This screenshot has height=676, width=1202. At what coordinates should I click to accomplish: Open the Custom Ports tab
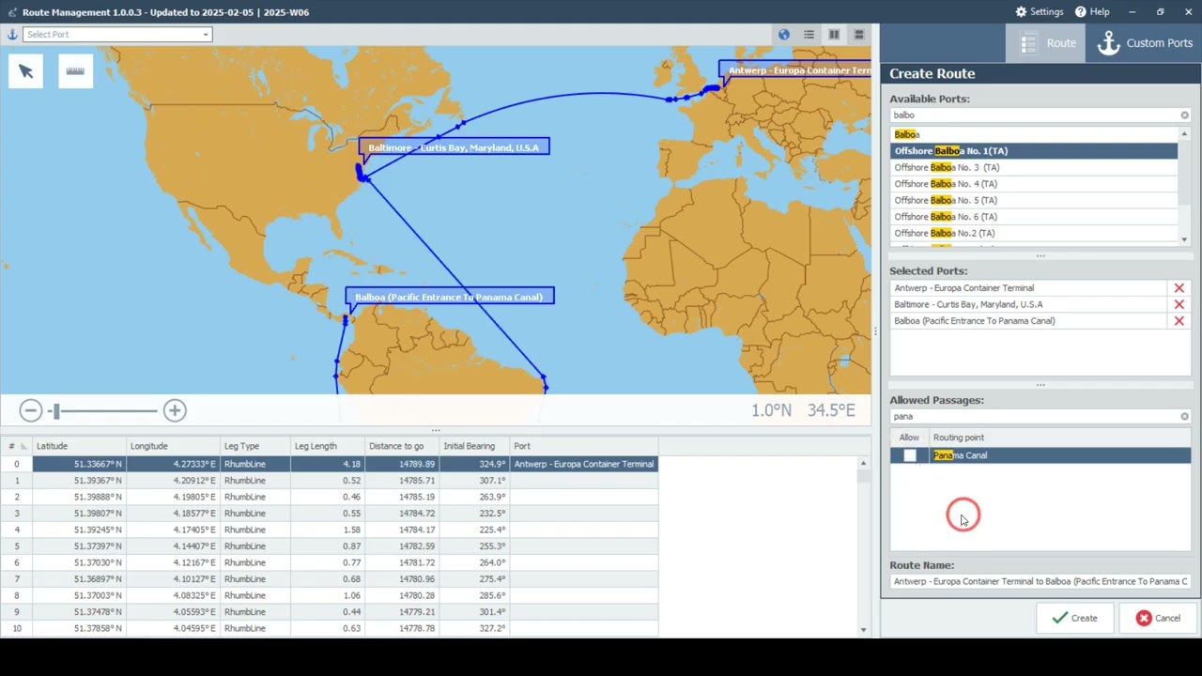(1144, 43)
